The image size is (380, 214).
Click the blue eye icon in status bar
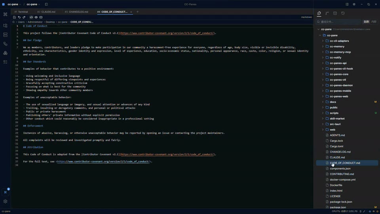pos(370,211)
